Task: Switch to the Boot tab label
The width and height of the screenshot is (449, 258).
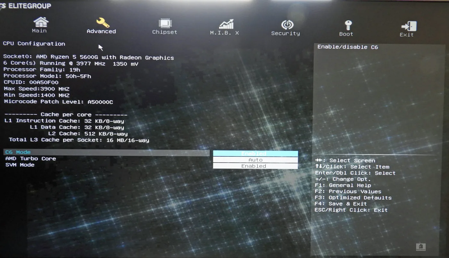Action: (x=346, y=34)
